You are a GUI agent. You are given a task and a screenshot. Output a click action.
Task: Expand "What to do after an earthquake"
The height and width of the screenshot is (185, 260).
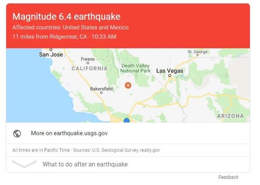[x=85, y=164]
